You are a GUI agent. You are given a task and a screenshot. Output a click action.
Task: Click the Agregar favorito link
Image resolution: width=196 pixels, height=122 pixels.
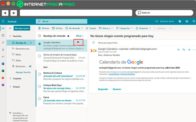(23, 72)
